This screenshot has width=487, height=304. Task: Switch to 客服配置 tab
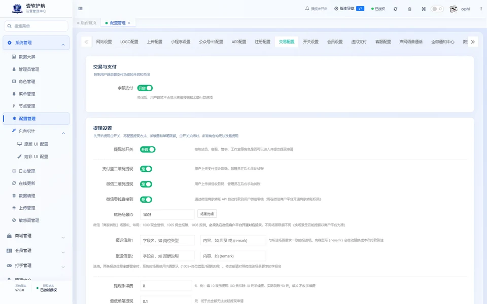[x=383, y=42]
